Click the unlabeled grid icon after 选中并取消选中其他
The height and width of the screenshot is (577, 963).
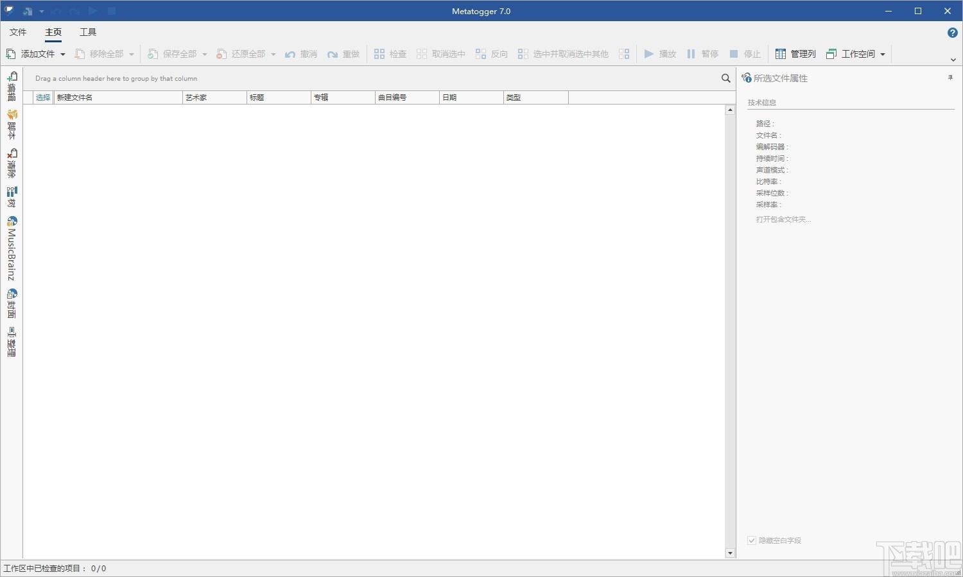(x=624, y=54)
